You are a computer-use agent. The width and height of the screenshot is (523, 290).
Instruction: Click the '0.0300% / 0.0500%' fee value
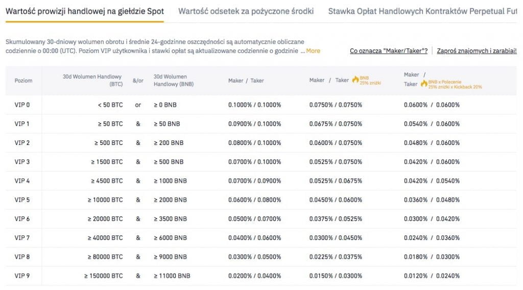(x=254, y=257)
